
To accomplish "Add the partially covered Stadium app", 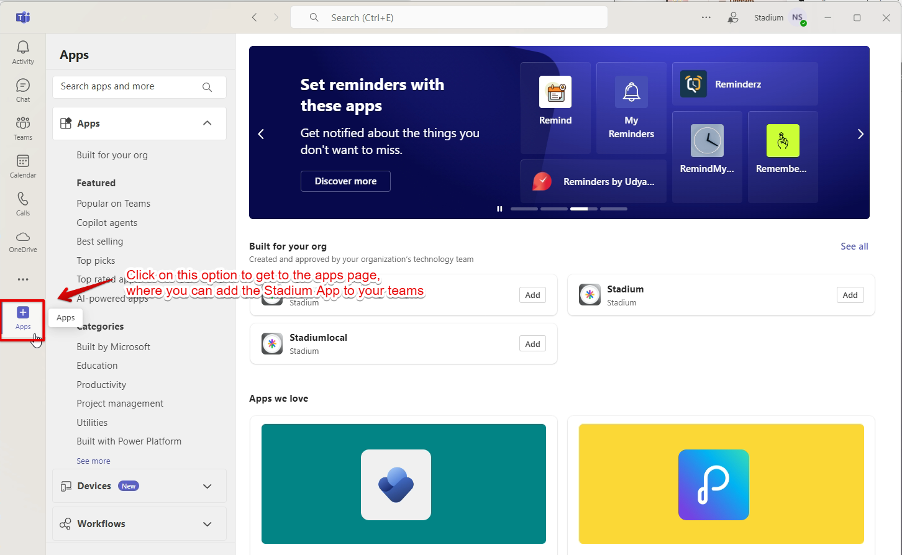I will tap(532, 295).
